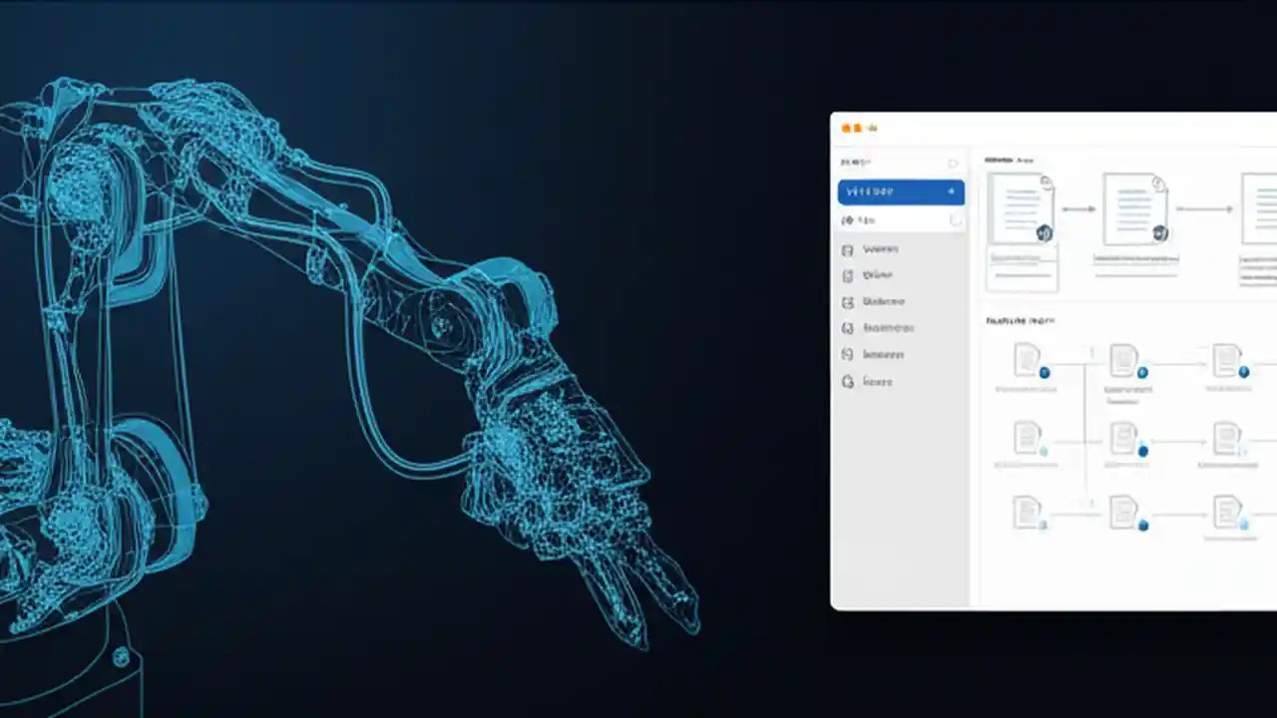The image size is (1277, 718).
Task: Click the document icon next to the fourth sidebar item
Action: pyautogui.click(x=847, y=328)
